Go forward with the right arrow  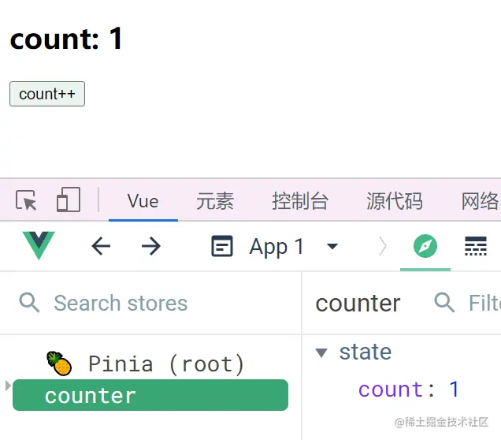pos(151,246)
